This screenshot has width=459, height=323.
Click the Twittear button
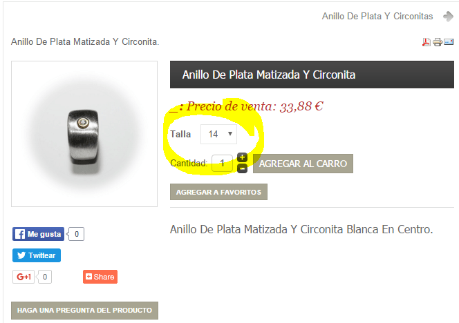point(37,255)
